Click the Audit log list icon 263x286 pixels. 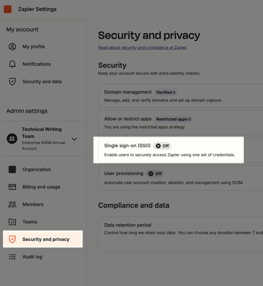point(12,257)
